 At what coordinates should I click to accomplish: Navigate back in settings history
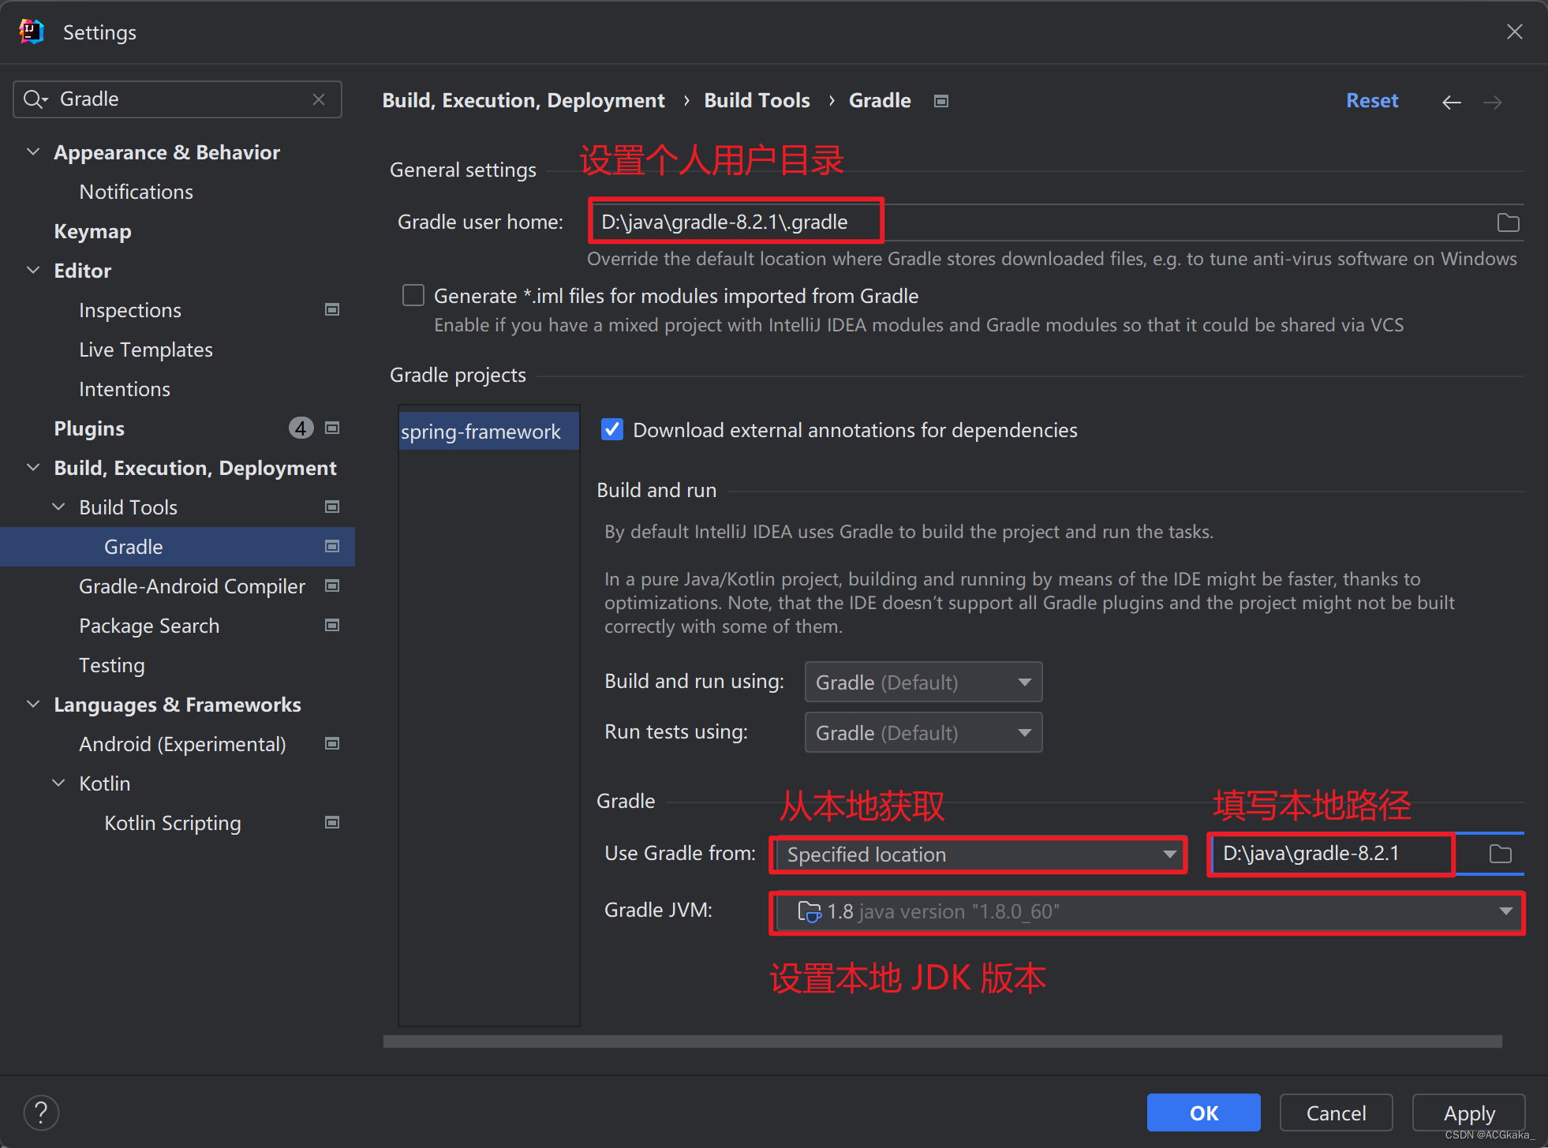[1451, 103]
